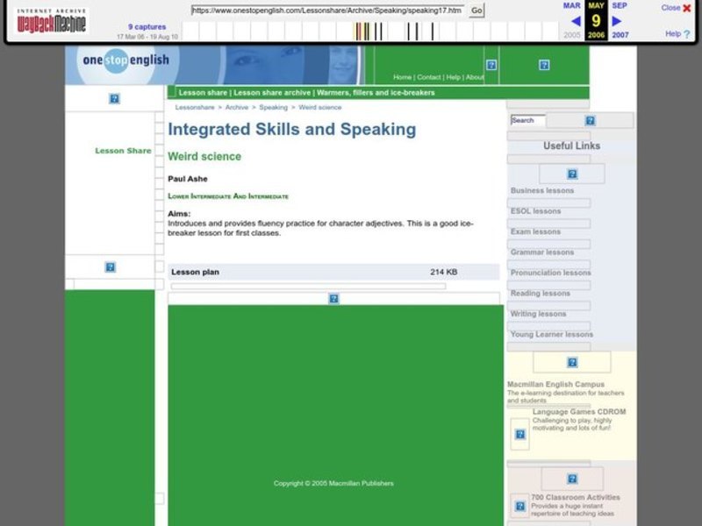Viewport: 702px width, 526px height.
Task: Open the Home link in the page header
Action: [x=403, y=76]
